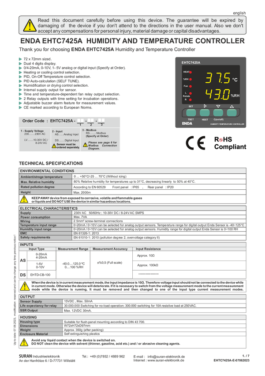The height and width of the screenshot is (376, 265).
Task: Open the info@suran-elektronik.de email link
Action: [x=166, y=357]
